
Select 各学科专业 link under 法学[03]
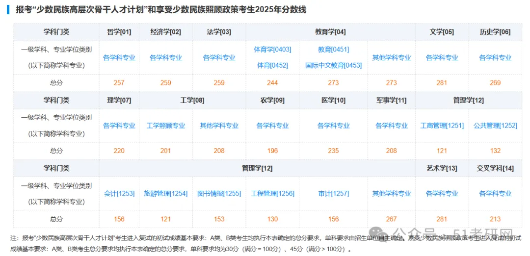219,58
